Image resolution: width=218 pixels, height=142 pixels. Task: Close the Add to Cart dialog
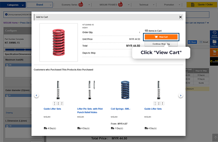tap(180, 17)
